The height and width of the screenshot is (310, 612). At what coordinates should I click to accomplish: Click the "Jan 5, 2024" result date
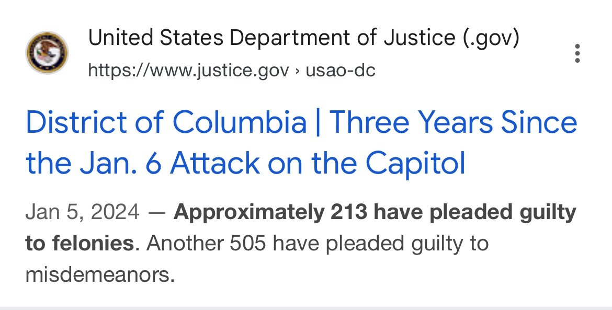pyautogui.click(x=82, y=213)
